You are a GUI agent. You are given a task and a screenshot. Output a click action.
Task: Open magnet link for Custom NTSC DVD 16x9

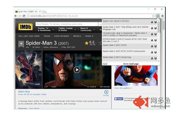pos(156,40)
